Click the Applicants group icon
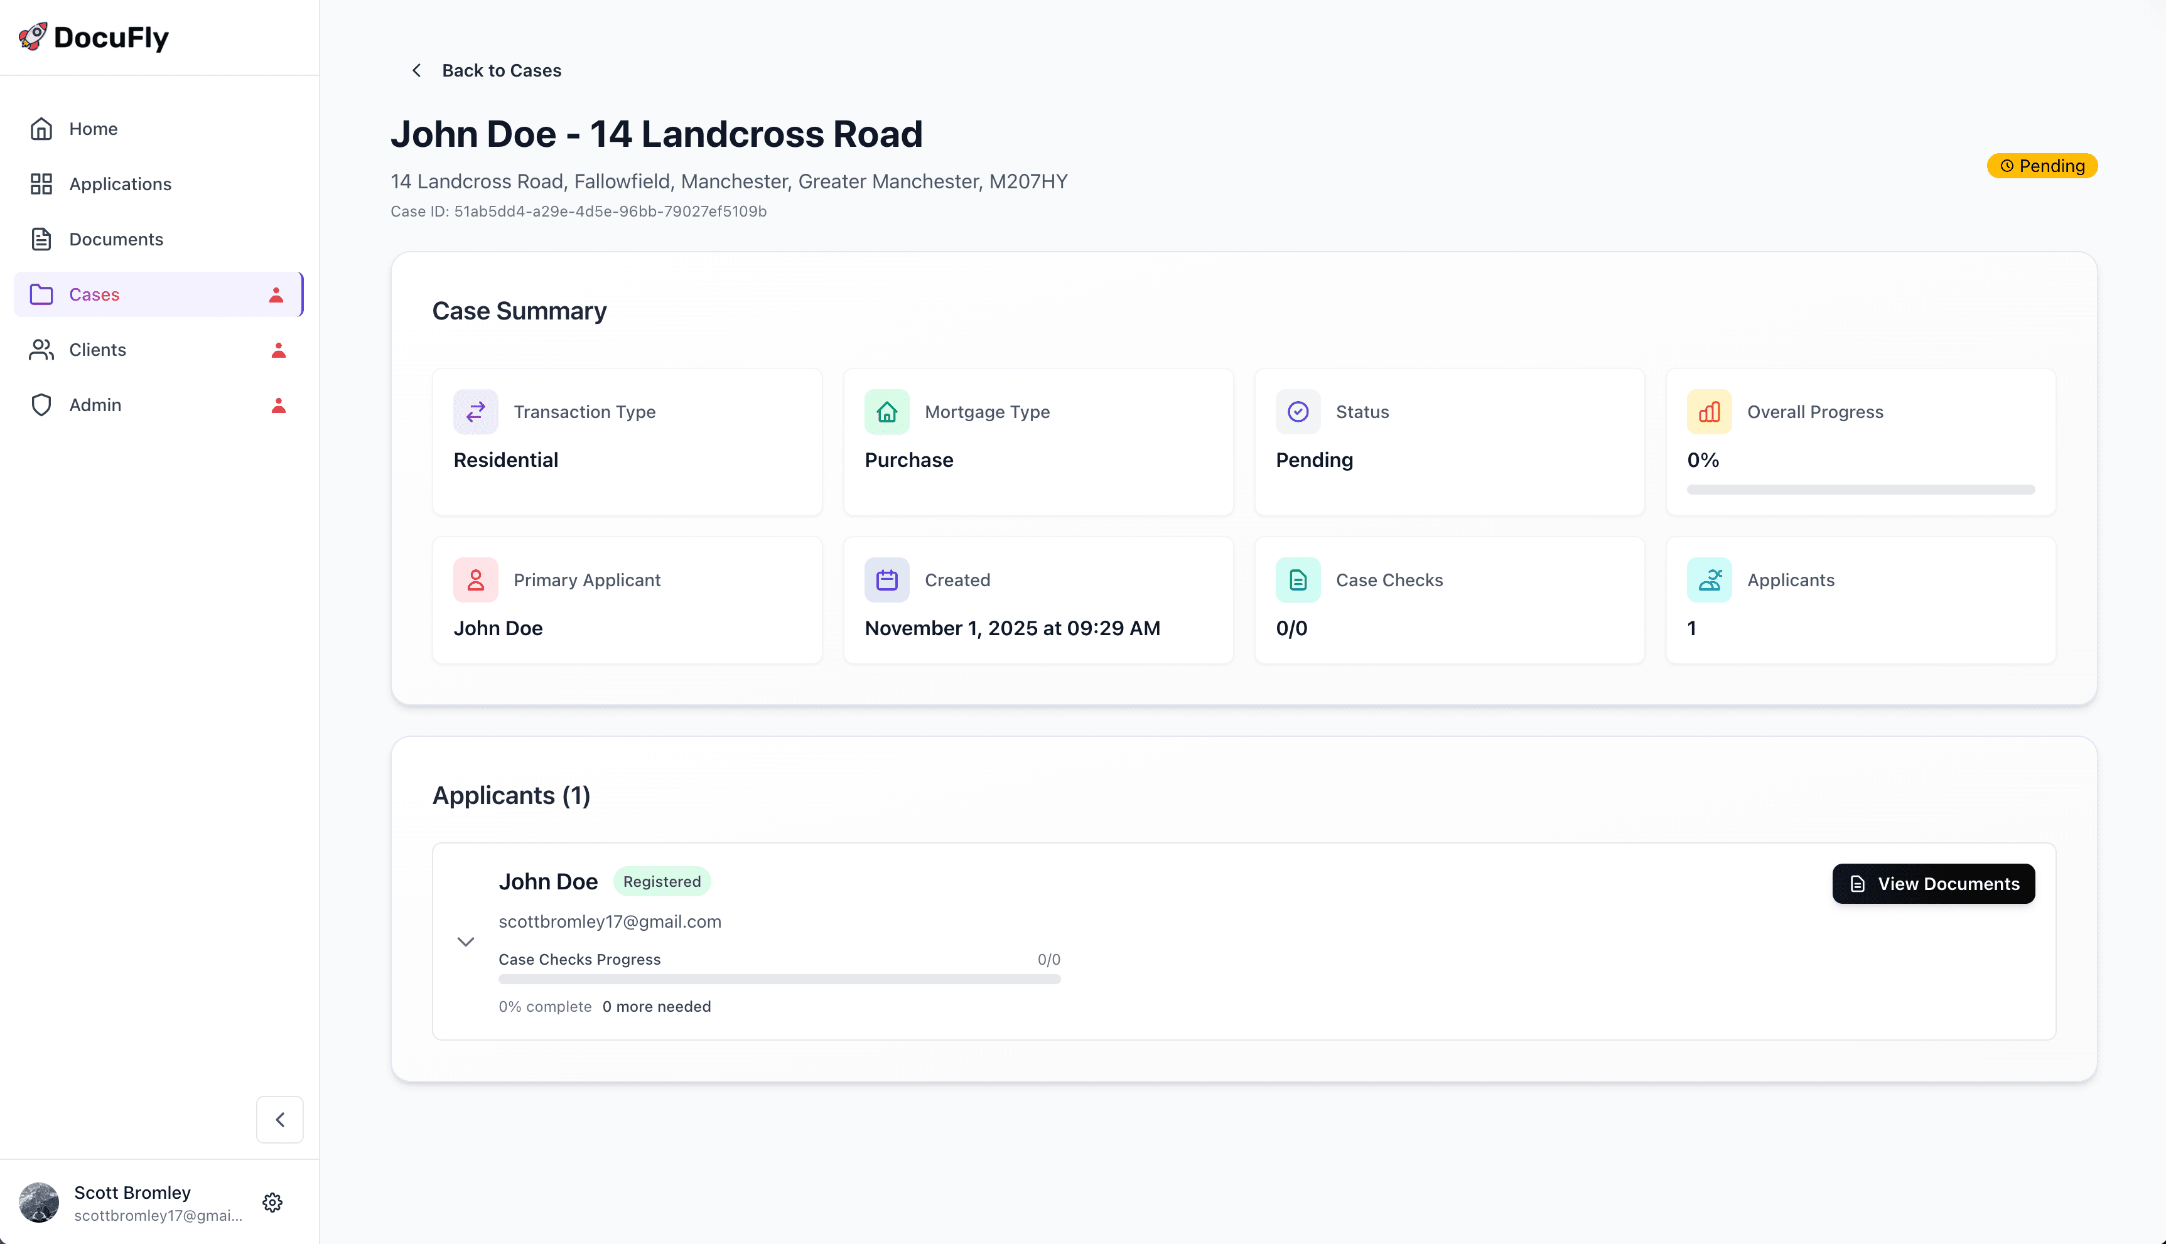2166x1244 pixels. pos(1709,580)
